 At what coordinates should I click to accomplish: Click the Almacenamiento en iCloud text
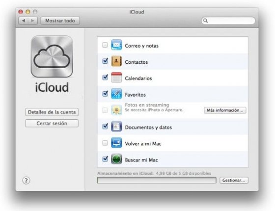click(154, 173)
